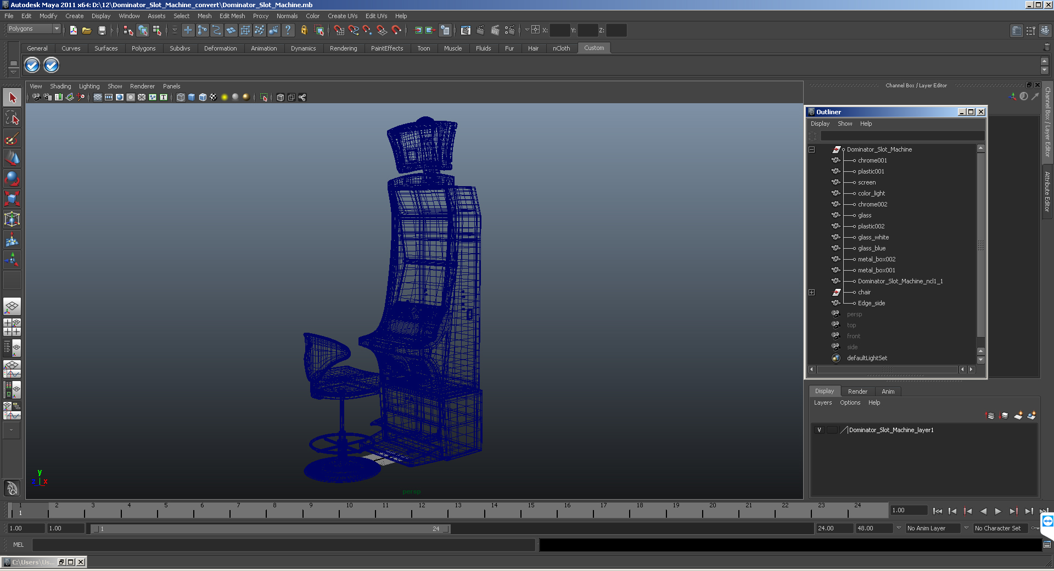Image resolution: width=1054 pixels, height=571 pixels.
Task: Click the lock selection padlock icon
Action: click(304, 30)
